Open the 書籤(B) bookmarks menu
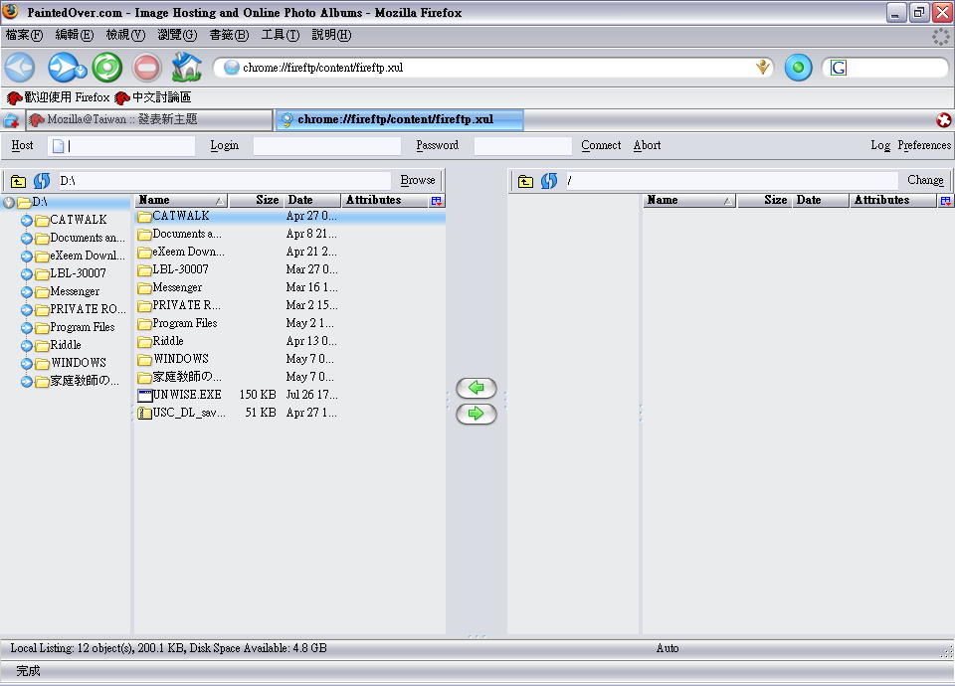955x686 pixels. [x=229, y=35]
